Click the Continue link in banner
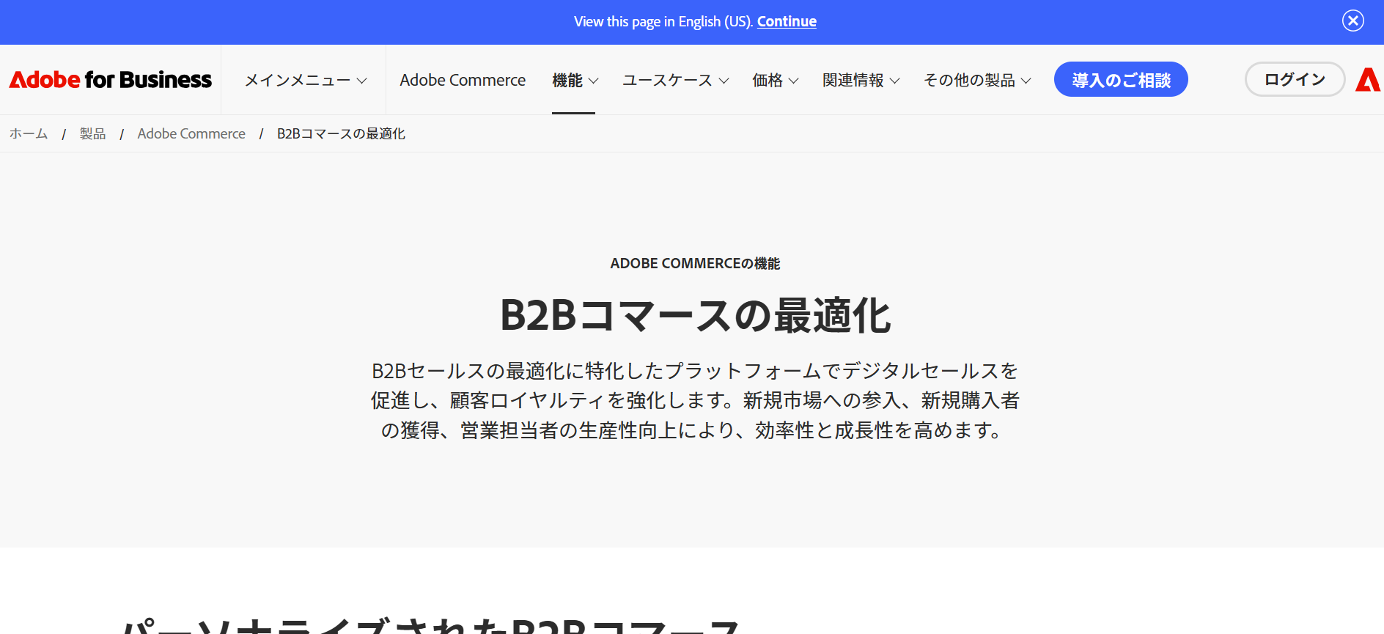This screenshot has height=634, width=1384. 786,21
